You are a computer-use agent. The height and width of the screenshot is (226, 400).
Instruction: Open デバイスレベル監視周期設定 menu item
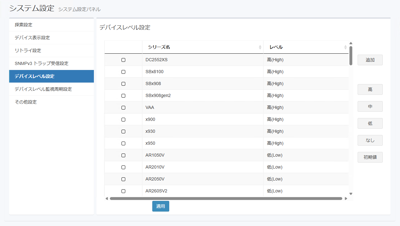[43, 89]
